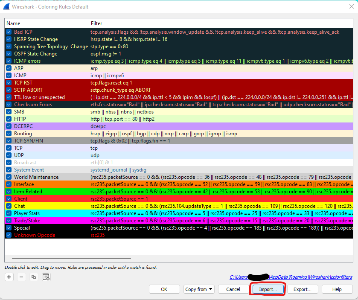Click the Import... button
This screenshot has height=300, width=358.
click(268, 289)
